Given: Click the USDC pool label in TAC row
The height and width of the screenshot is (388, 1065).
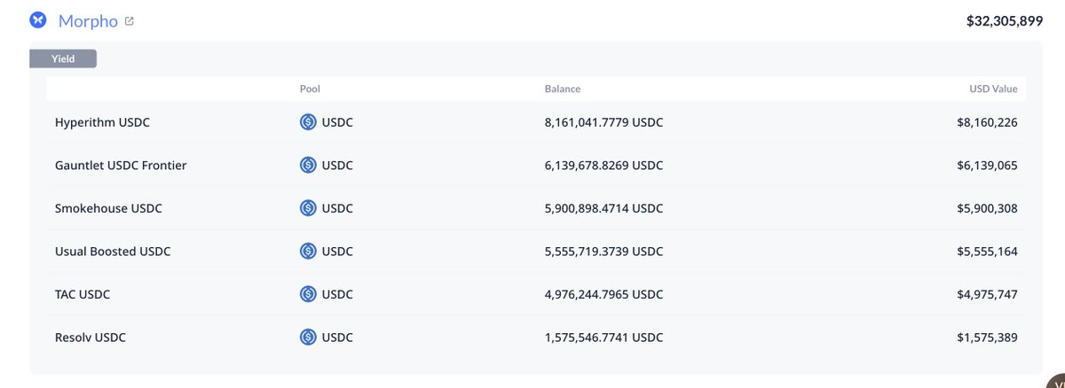Looking at the screenshot, I should (337, 294).
